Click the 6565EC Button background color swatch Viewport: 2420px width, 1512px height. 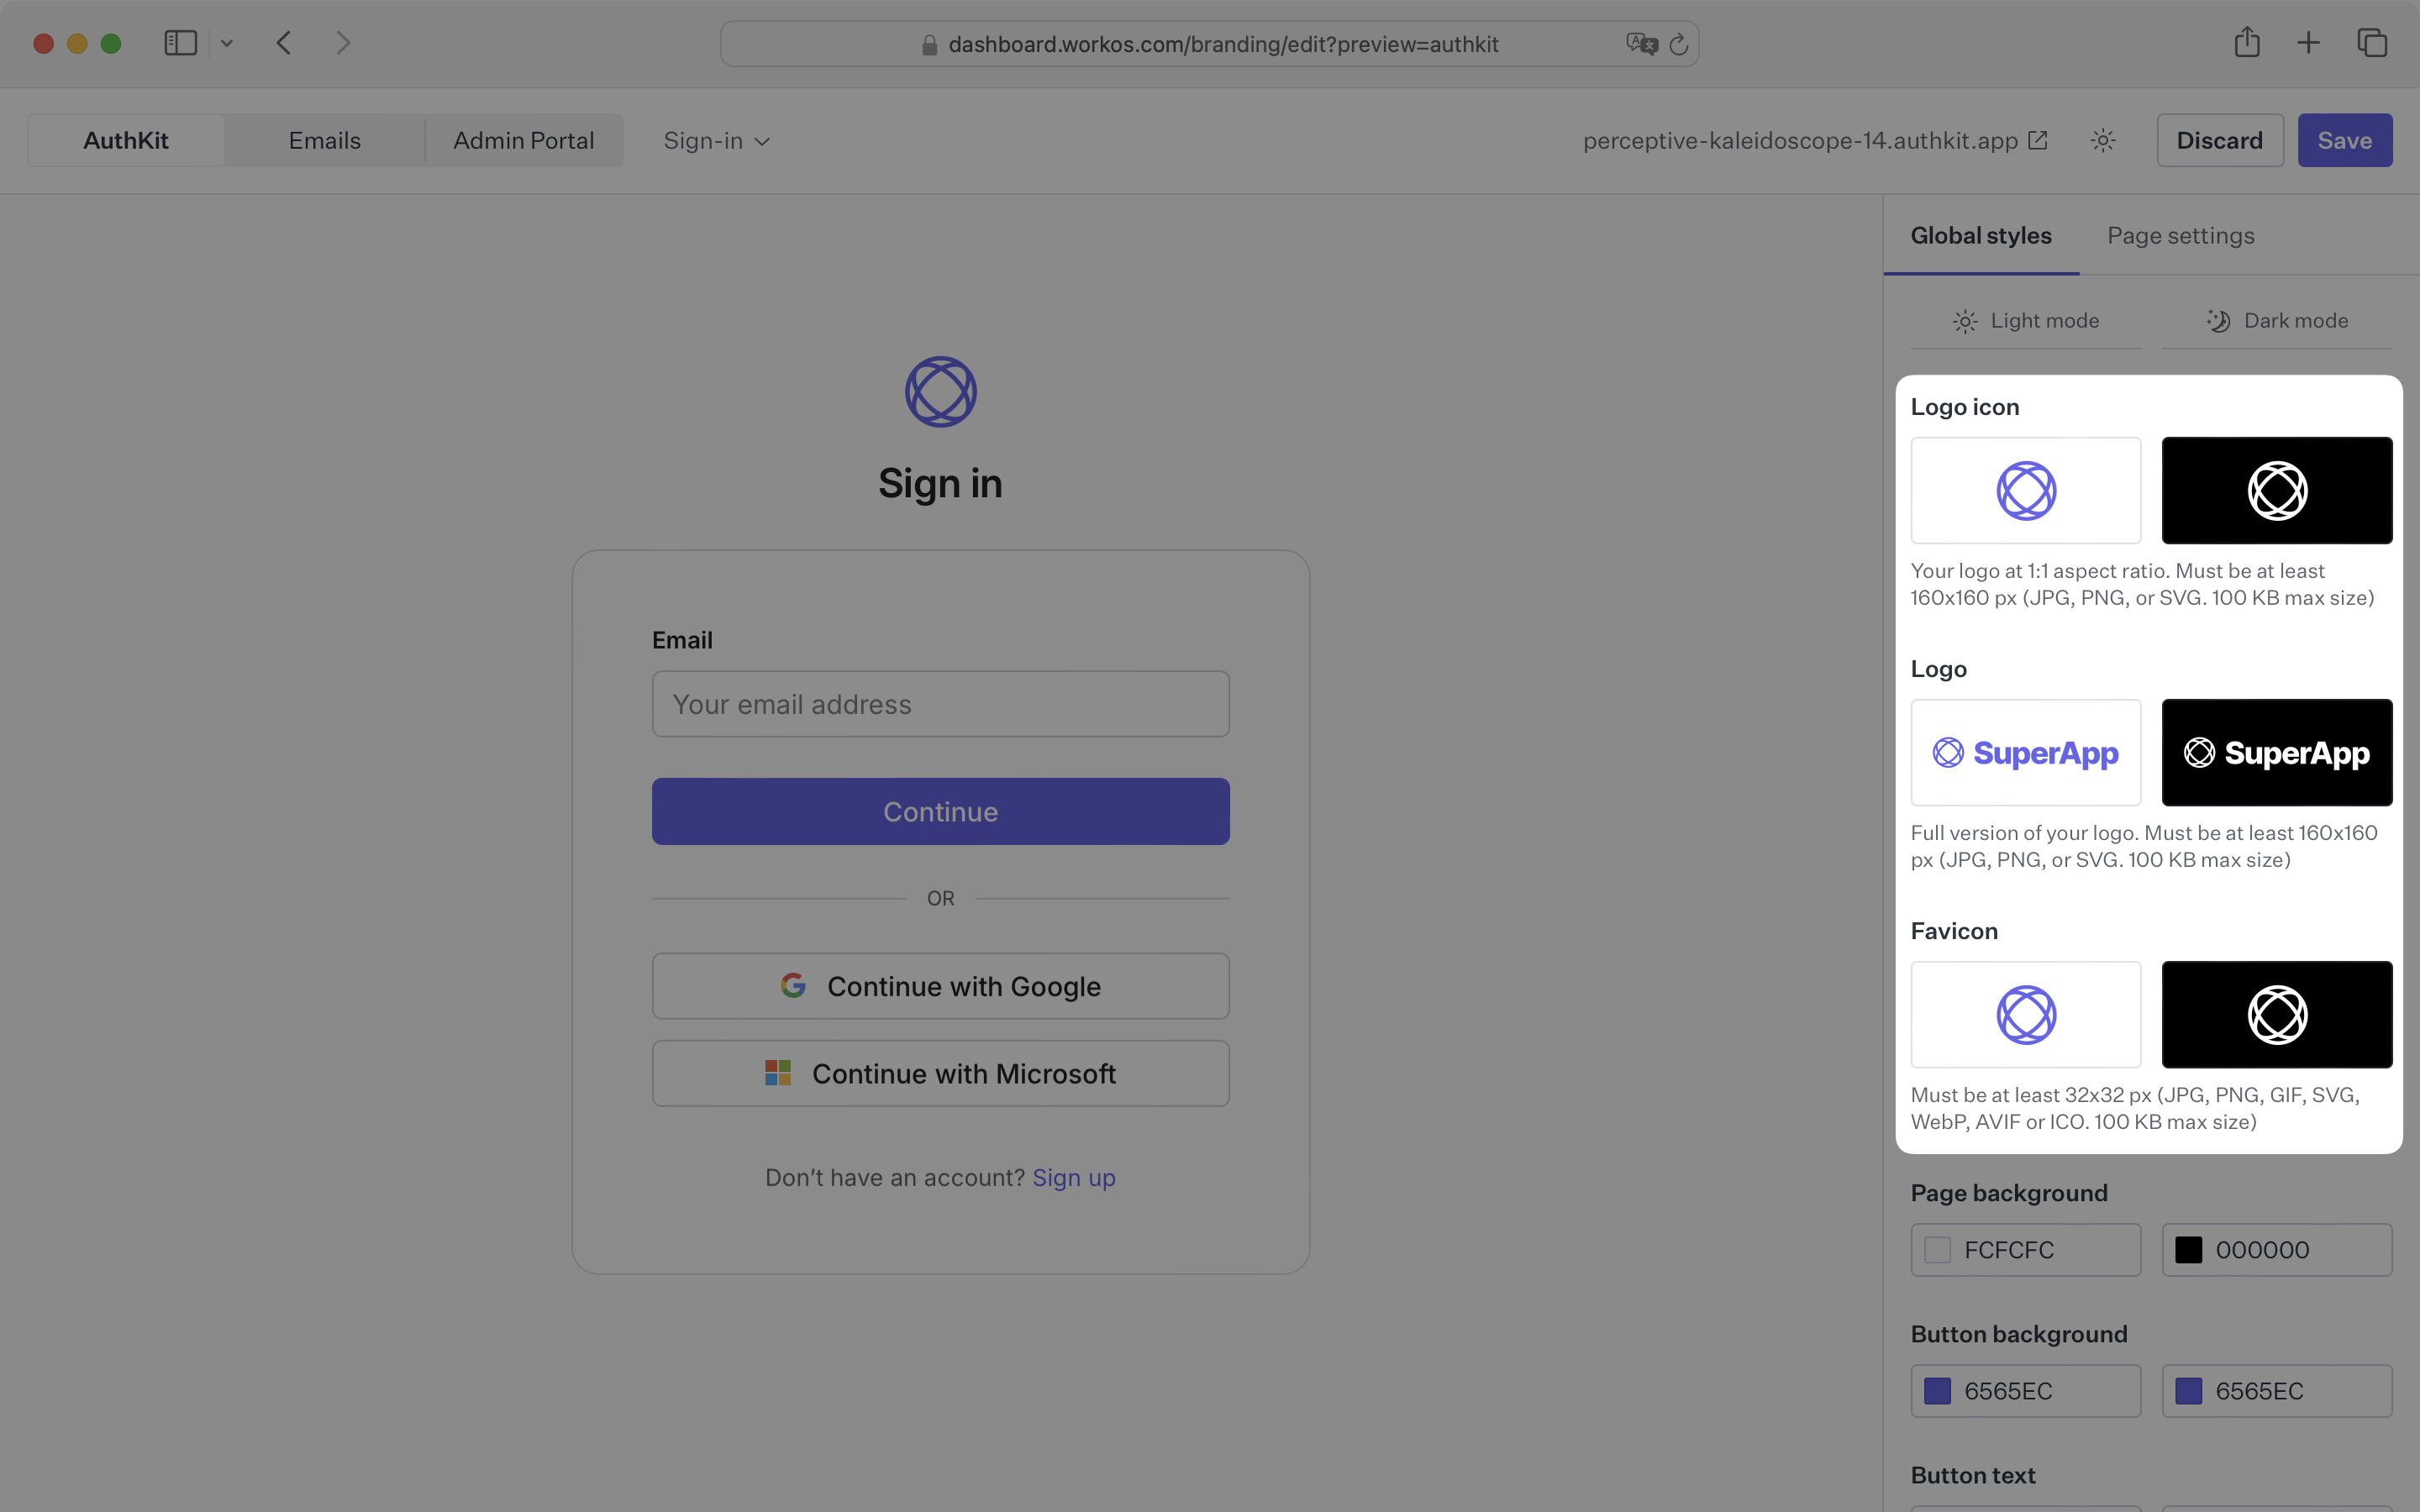click(x=1939, y=1390)
